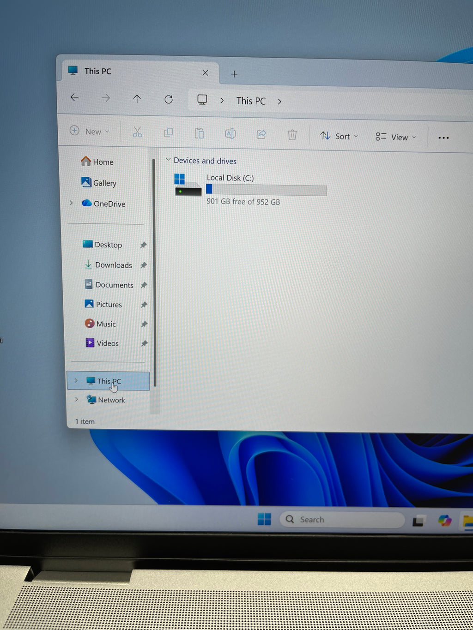Click the Rename icon in toolbar
Screen dimensions: 473x630
tap(230, 134)
